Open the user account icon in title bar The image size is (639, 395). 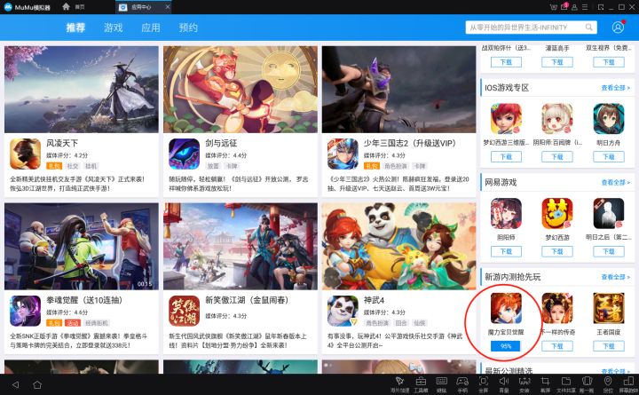point(574,7)
